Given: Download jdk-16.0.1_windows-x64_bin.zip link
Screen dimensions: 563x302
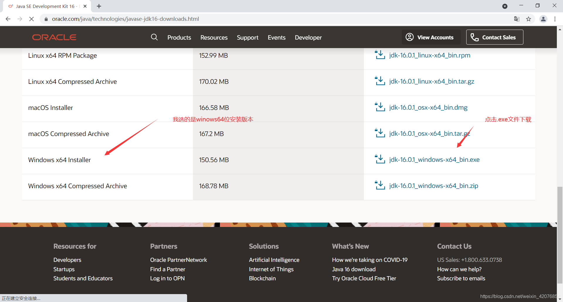Looking at the screenshot, I should [x=433, y=186].
